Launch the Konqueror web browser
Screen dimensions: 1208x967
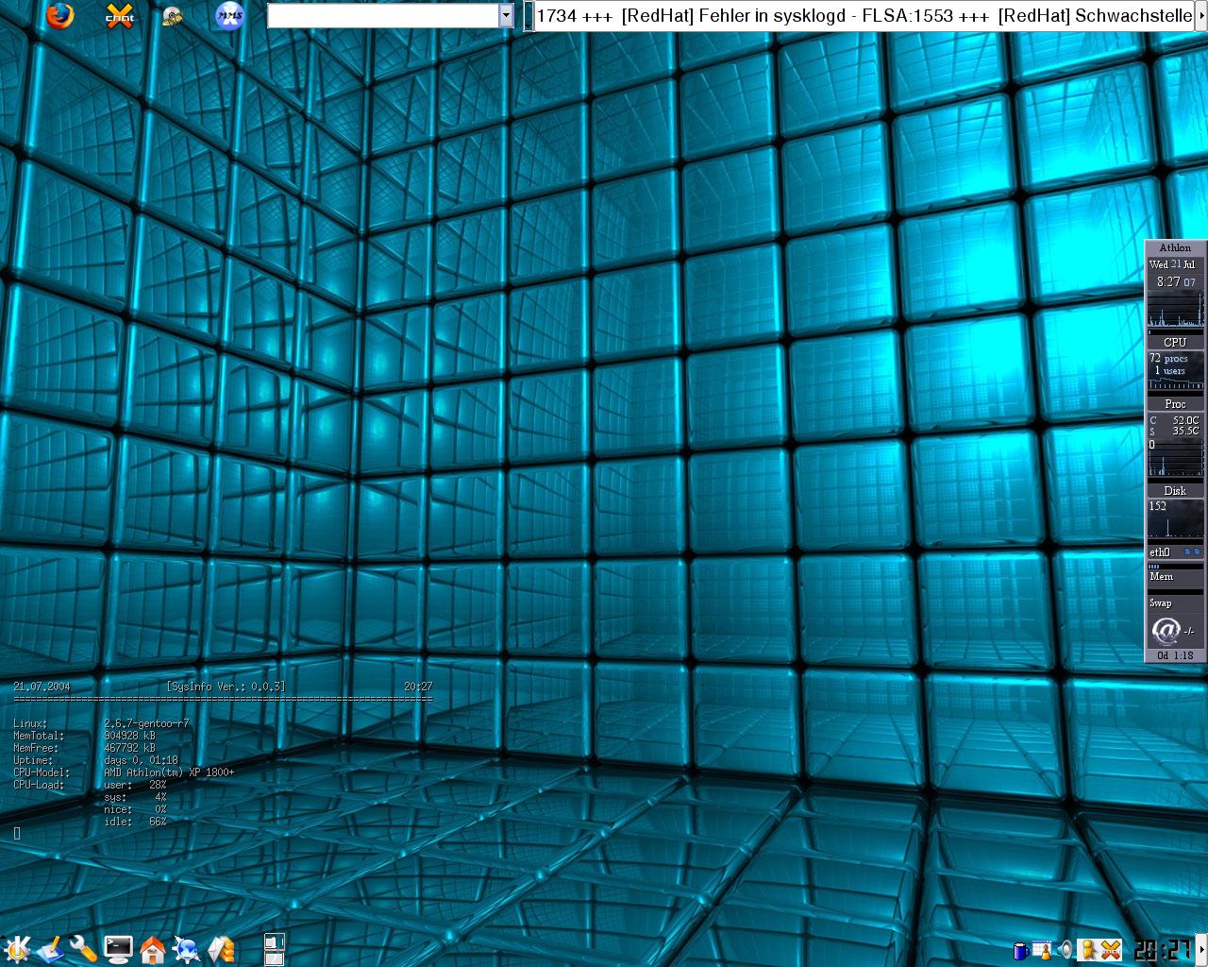(x=186, y=949)
